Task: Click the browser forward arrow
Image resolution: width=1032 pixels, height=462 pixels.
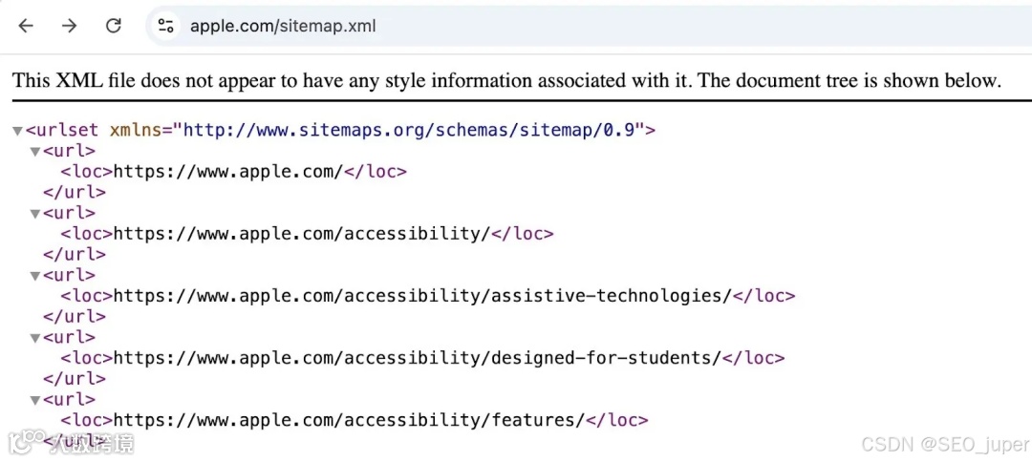Action: (x=69, y=26)
